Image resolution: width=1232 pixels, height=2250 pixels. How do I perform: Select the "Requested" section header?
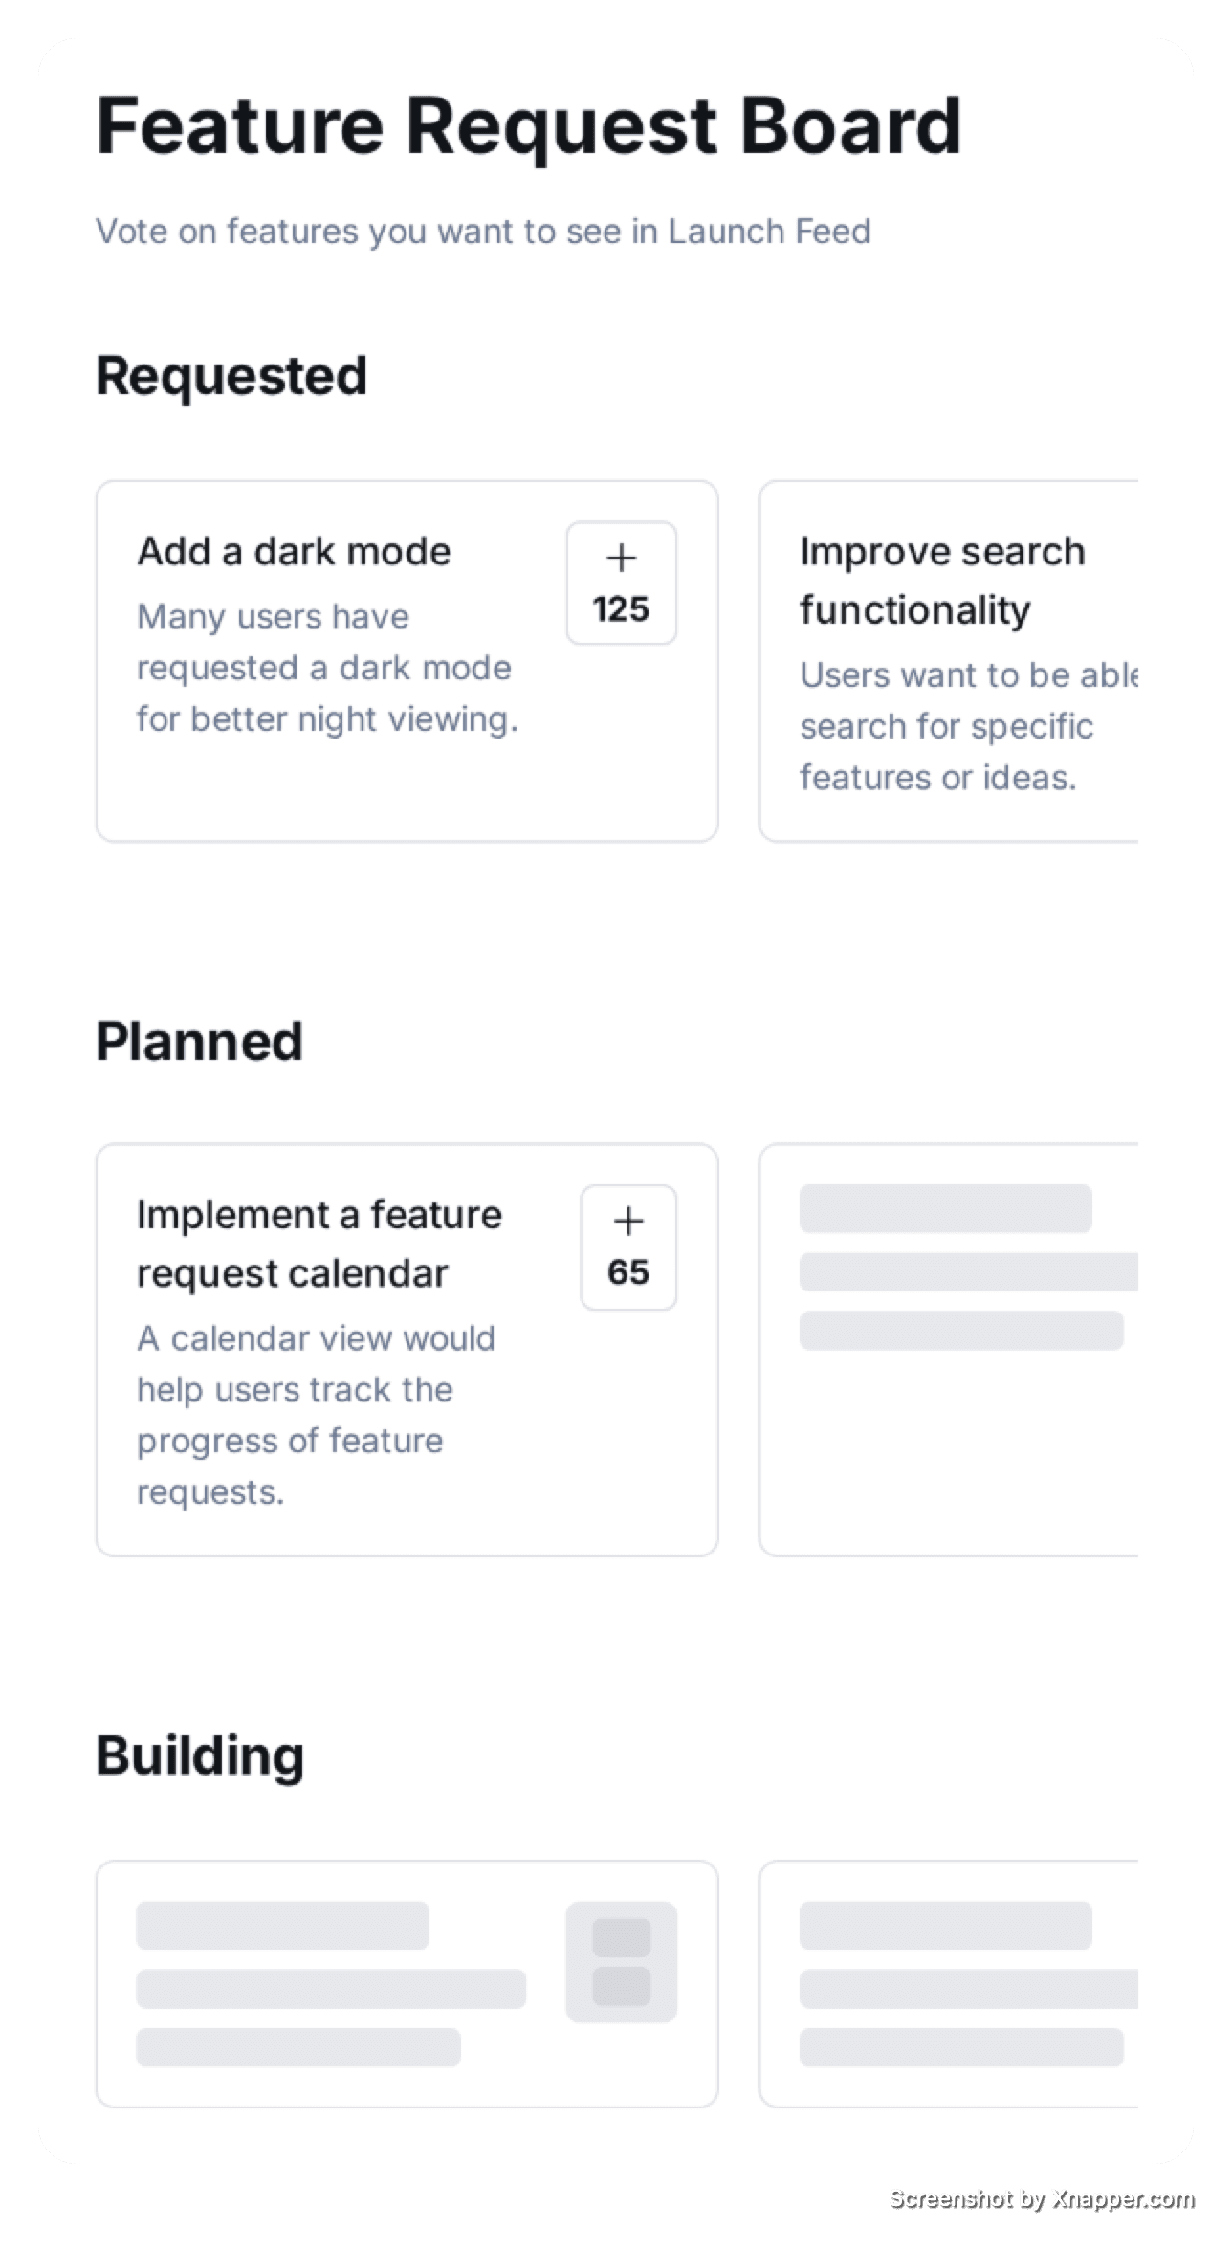tap(231, 373)
